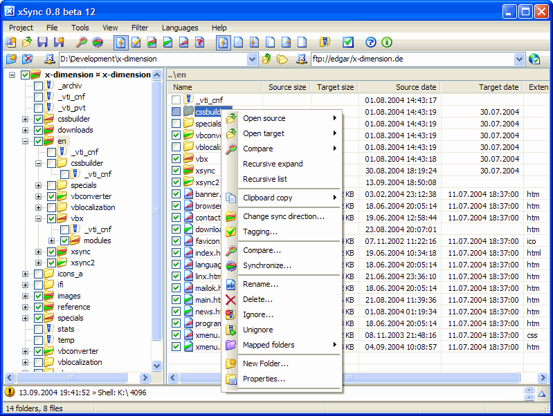Screen dimensions: 553x416
Task: Click the Save project floppy icon
Action: click(x=42, y=42)
